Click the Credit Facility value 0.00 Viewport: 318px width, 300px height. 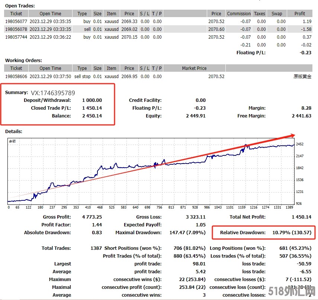(200, 100)
